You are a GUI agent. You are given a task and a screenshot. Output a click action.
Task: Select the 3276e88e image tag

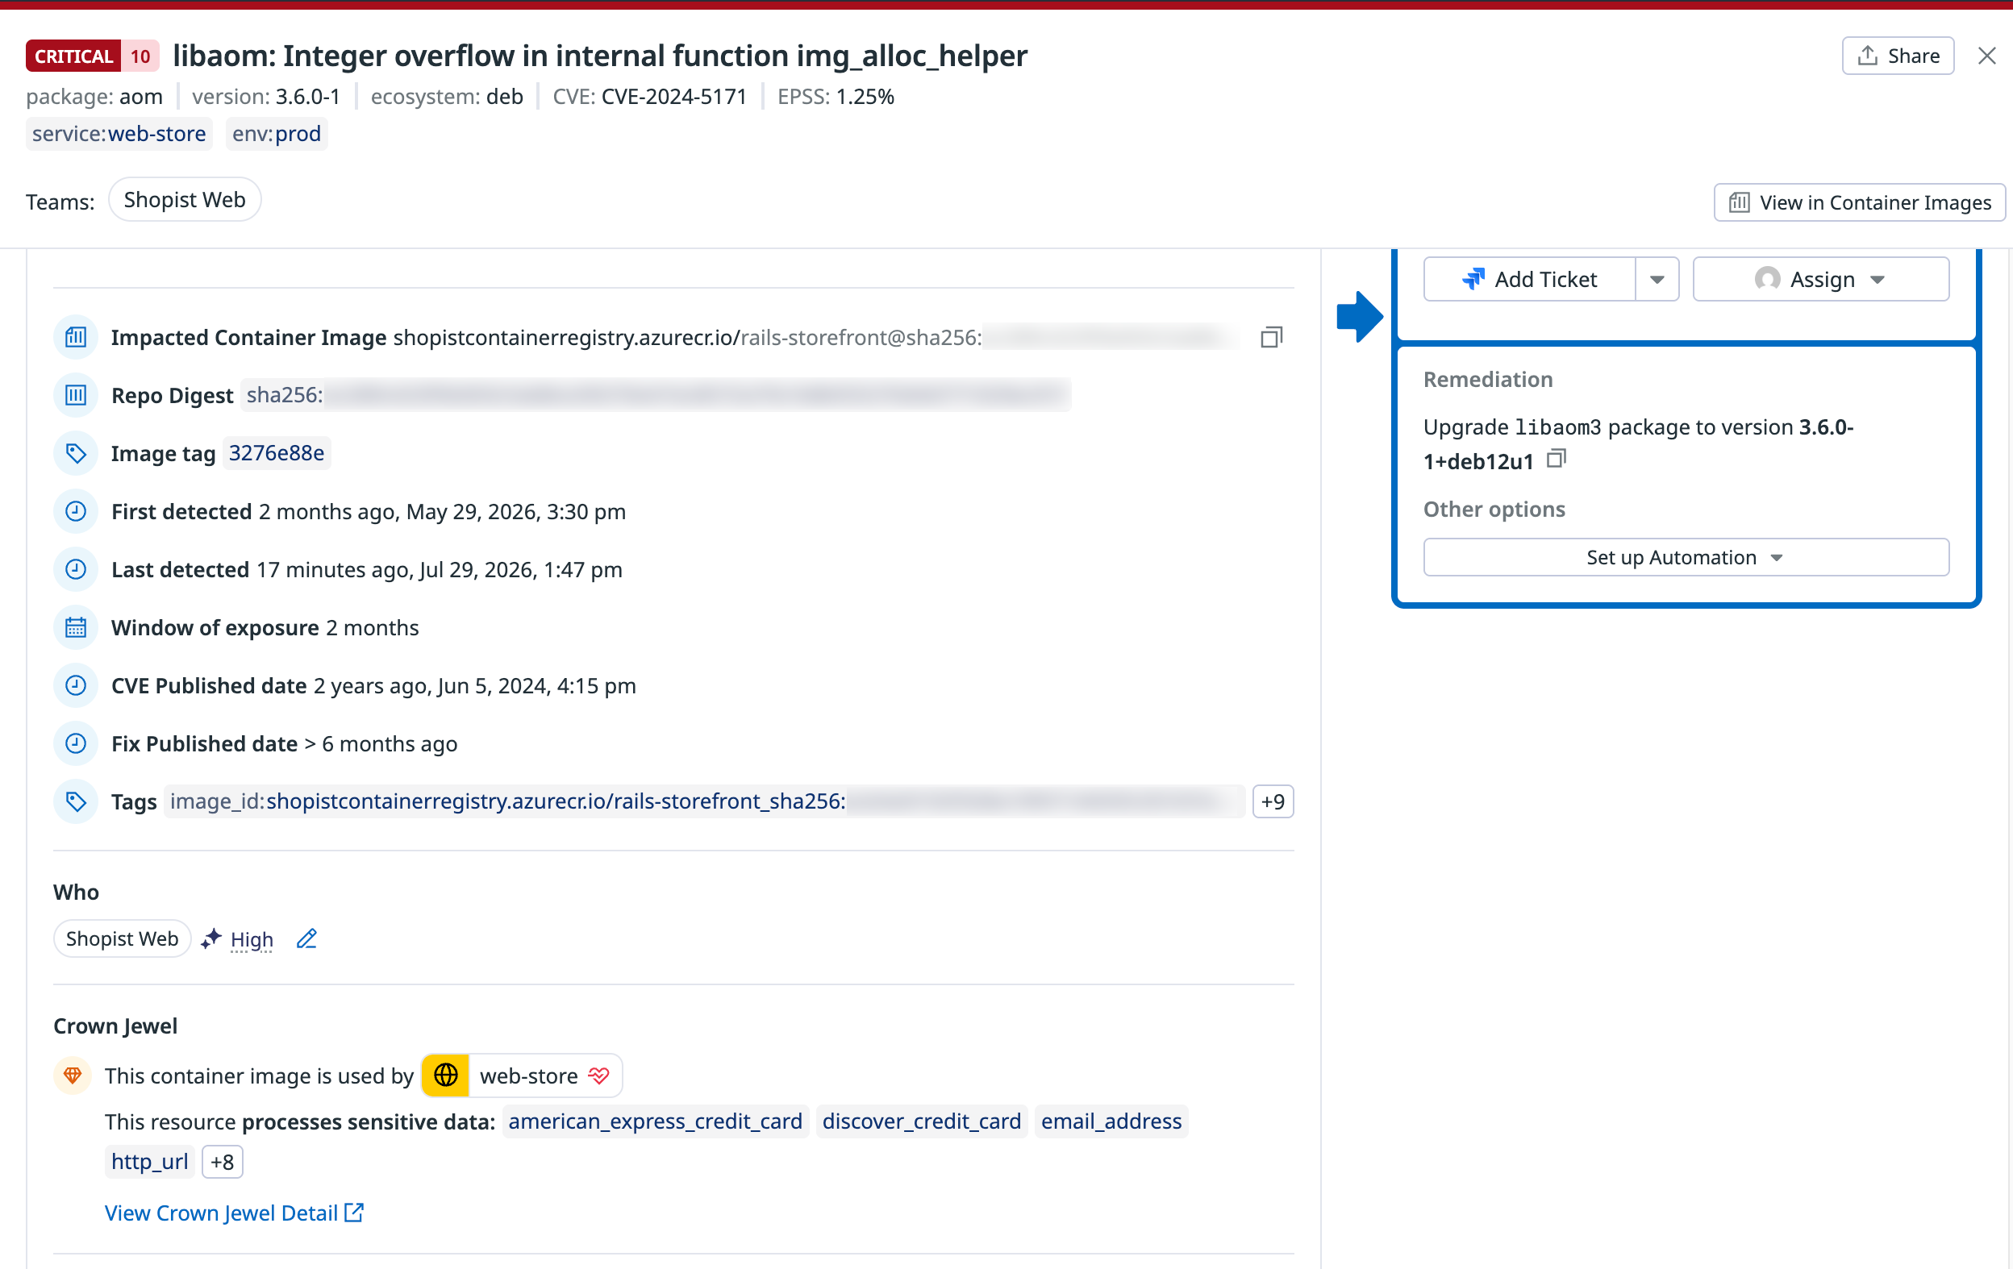click(277, 453)
